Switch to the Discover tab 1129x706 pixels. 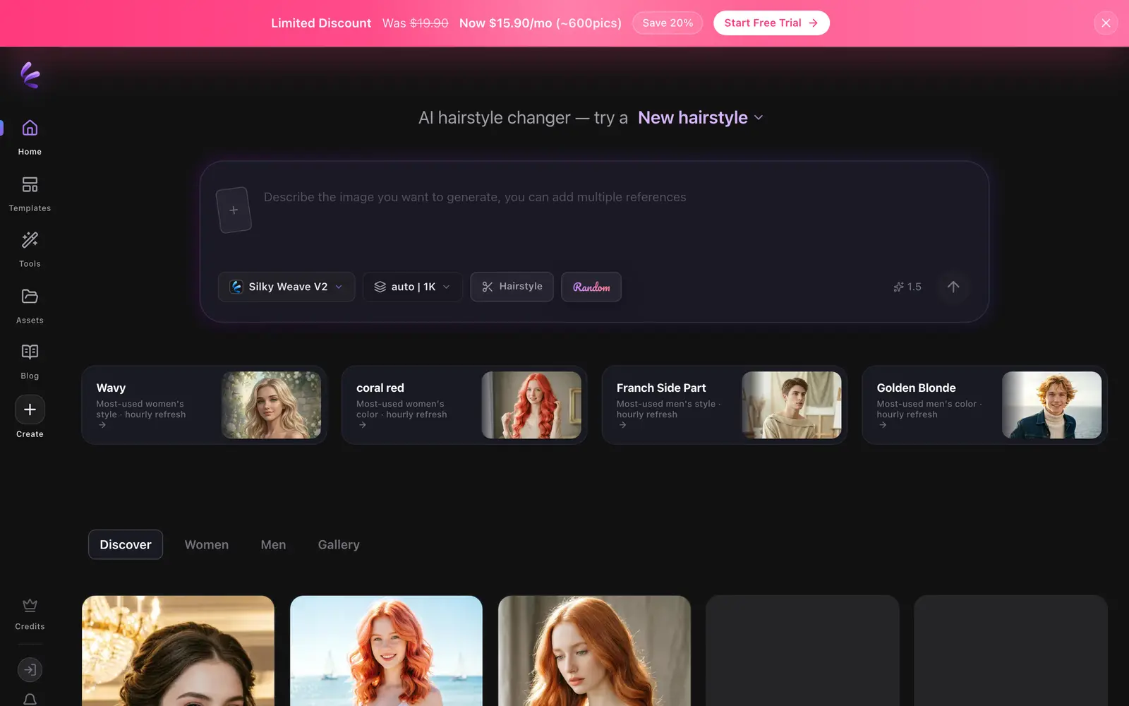(x=126, y=544)
